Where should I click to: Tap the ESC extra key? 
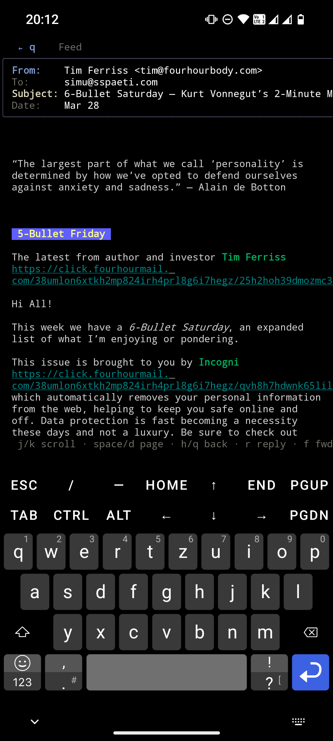tap(24, 485)
